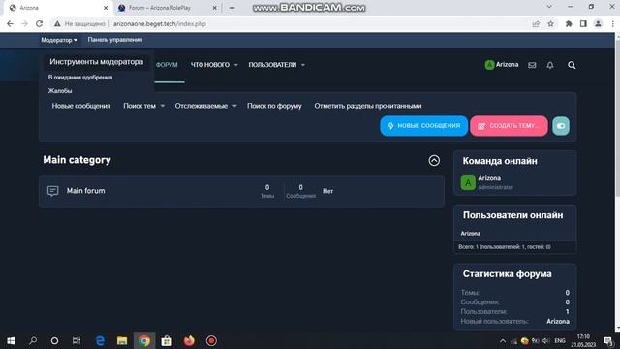Open File Explorer from taskbar
This screenshot has width=620, height=349.
[122, 340]
